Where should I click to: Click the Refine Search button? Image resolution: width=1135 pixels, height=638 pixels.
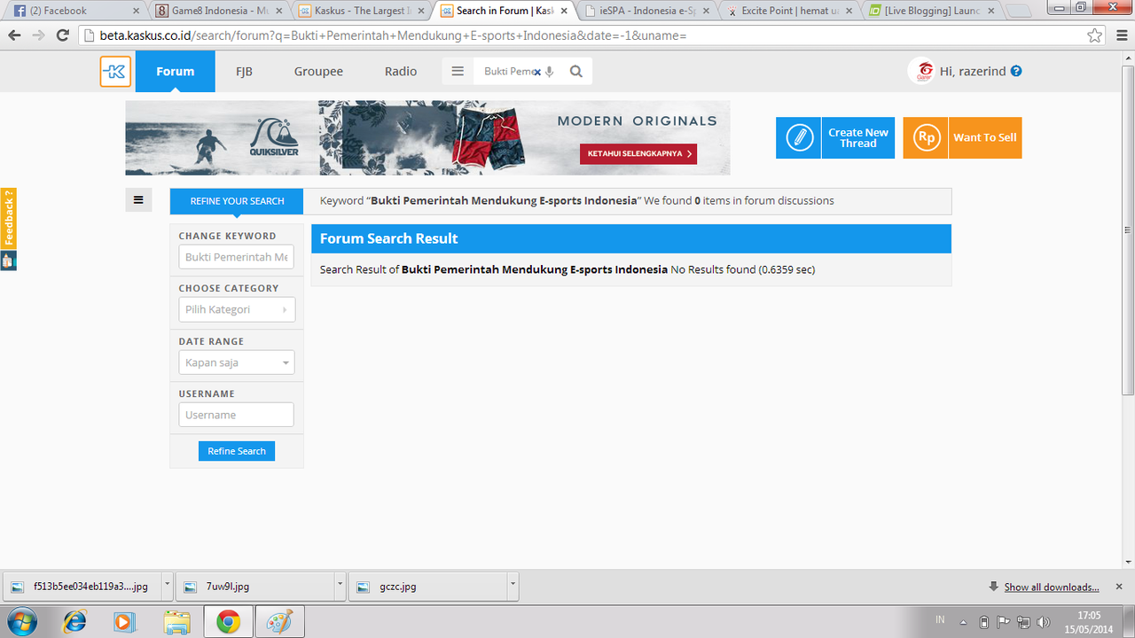tap(237, 451)
